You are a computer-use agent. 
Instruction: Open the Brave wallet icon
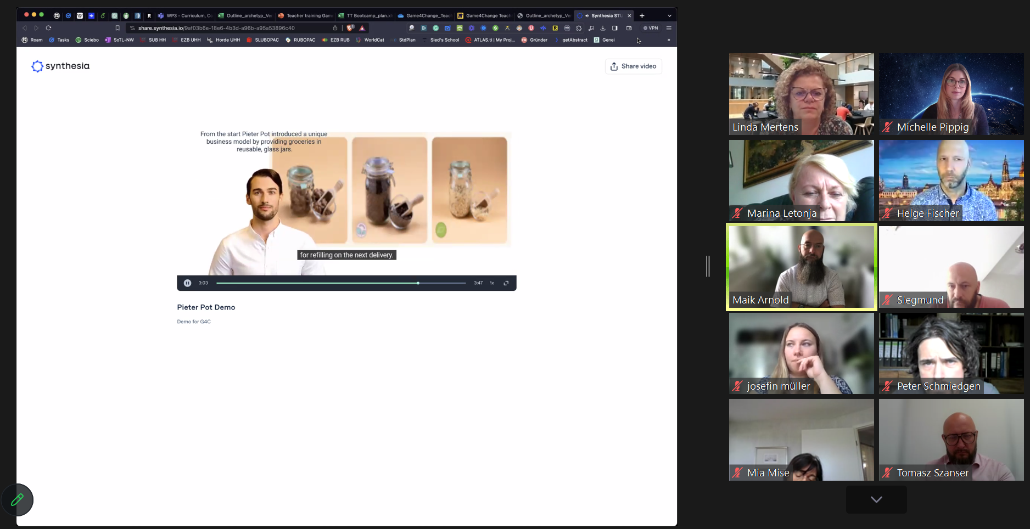tap(629, 28)
